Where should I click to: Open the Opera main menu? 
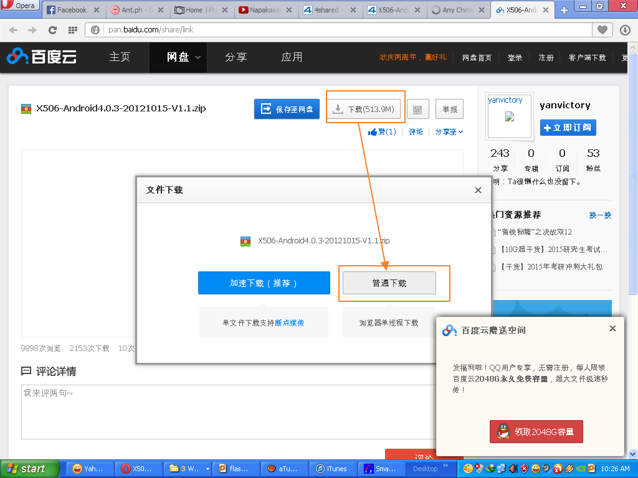pyautogui.click(x=20, y=6)
